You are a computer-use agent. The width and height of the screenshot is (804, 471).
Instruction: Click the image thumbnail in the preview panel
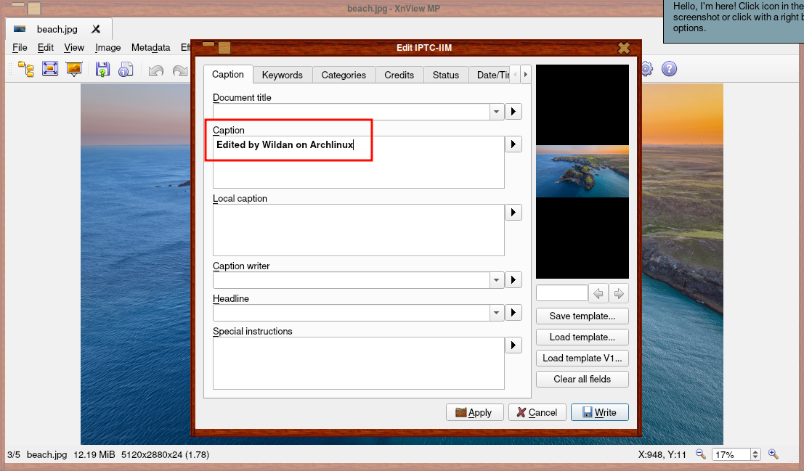pyautogui.click(x=582, y=171)
